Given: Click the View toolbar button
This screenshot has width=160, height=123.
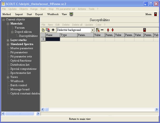Looking at the screenshot, I should [64, 14].
